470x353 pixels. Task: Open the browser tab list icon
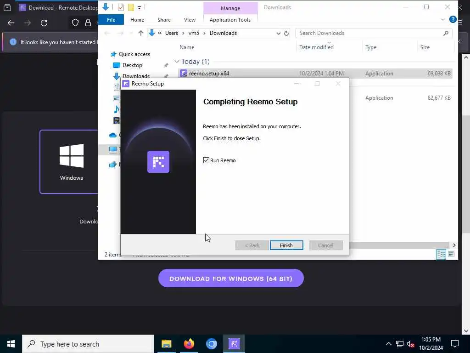[x=7, y=7]
